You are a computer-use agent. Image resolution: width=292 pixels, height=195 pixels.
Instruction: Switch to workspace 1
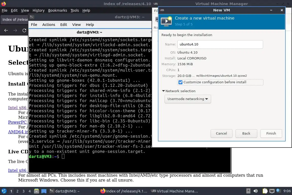11,191
